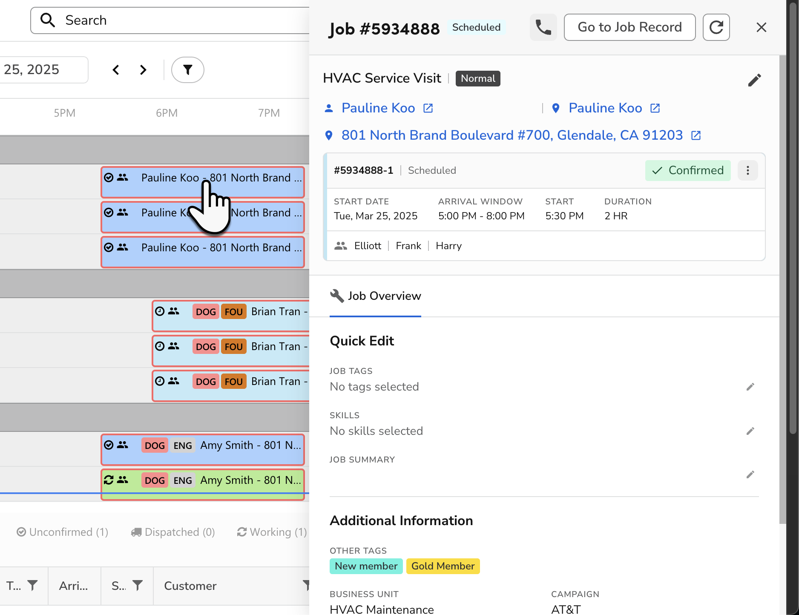The height and width of the screenshot is (615, 799).
Task: Click inside the Search input field
Action: click(x=170, y=20)
